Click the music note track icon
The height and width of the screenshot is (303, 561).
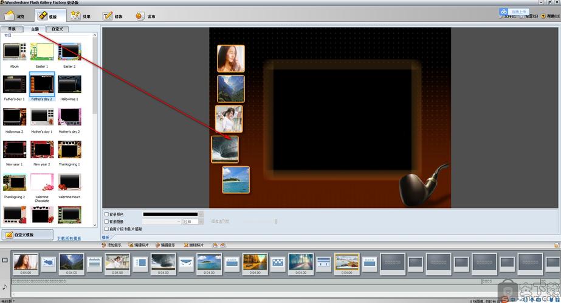5,287
